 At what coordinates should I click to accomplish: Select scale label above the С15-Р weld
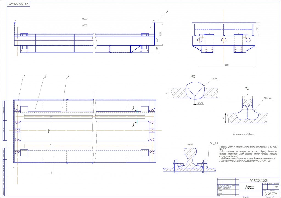(193, 77)
